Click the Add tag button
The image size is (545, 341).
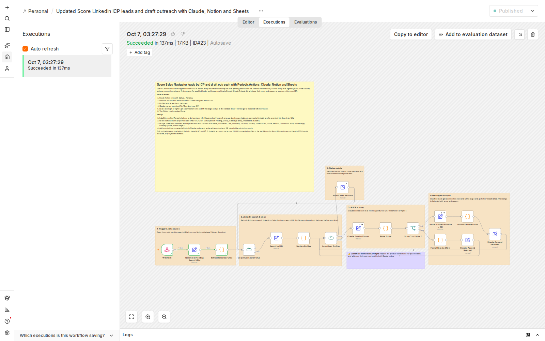(140, 53)
